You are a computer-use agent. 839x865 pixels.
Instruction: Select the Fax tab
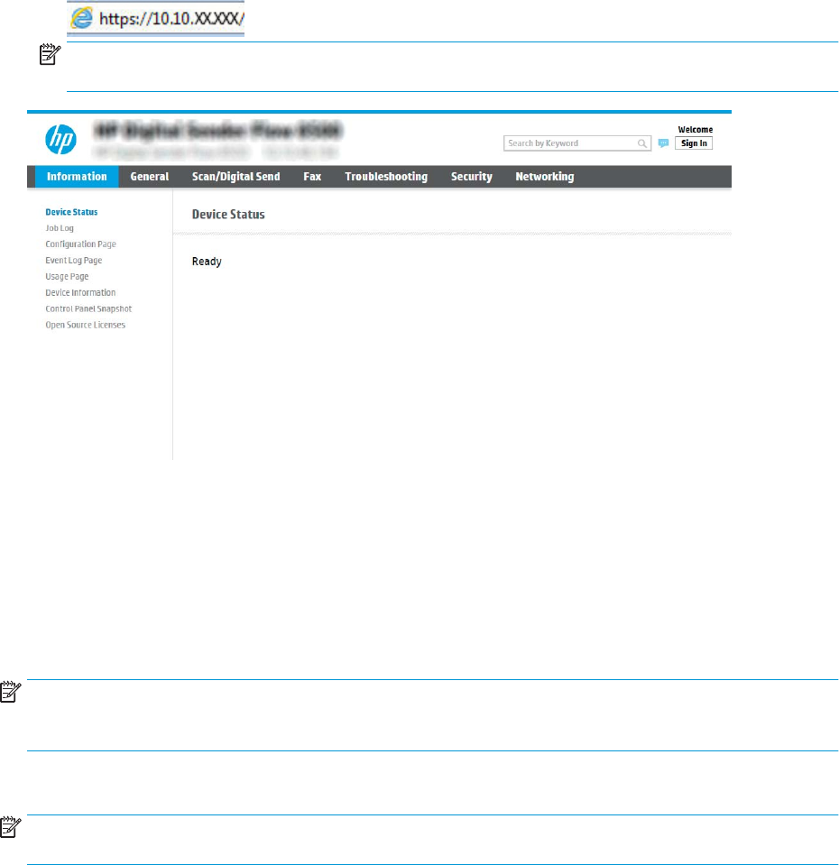312,177
